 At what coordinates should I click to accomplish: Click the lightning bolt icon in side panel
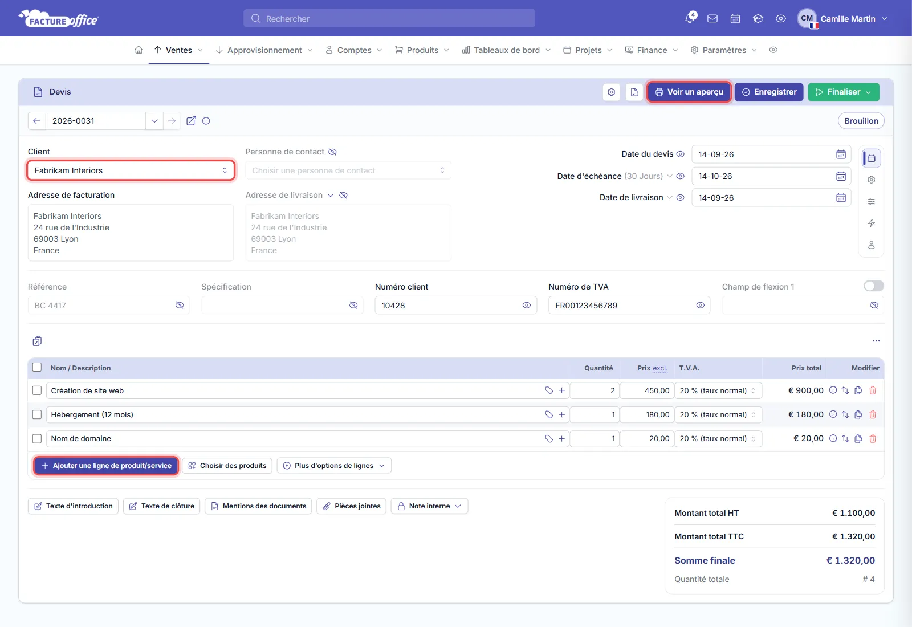point(871,223)
